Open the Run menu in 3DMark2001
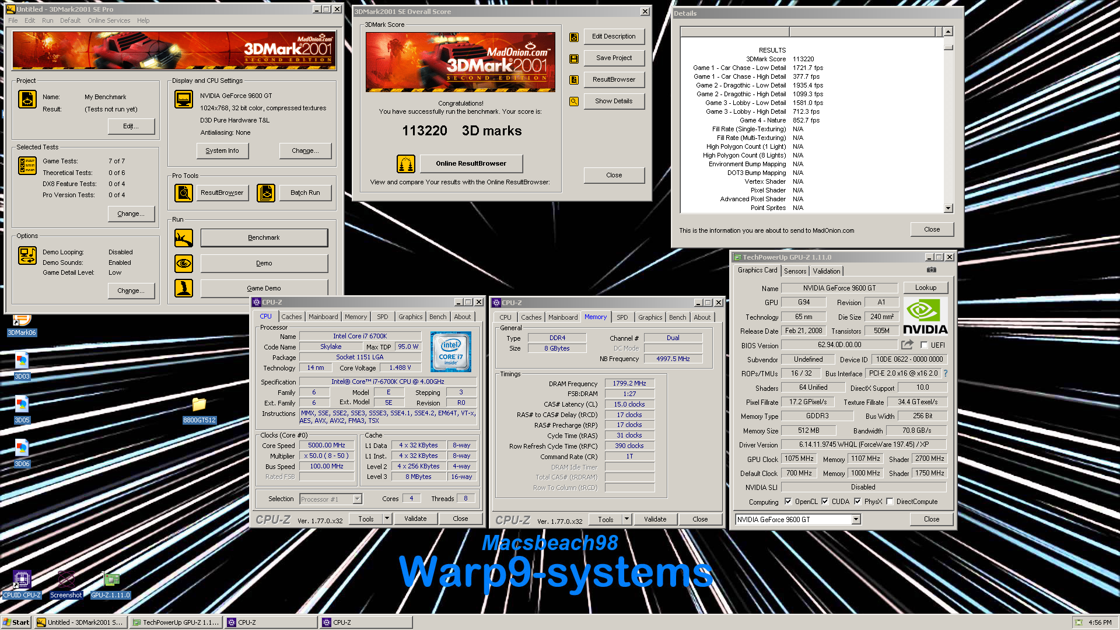This screenshot has height=630, width=1120. click(47, 20)
